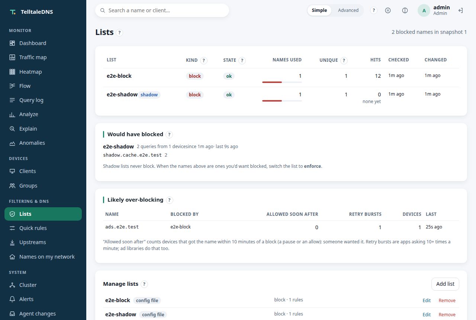Click ads.e2e.test in over-blocking table
476x320 pixels.
(x=122, y=227)
